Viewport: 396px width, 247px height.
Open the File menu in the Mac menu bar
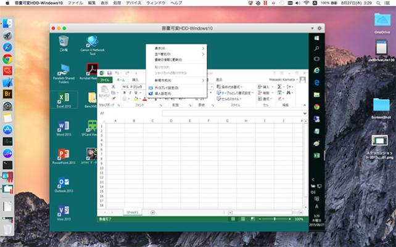tap(75, 3)
